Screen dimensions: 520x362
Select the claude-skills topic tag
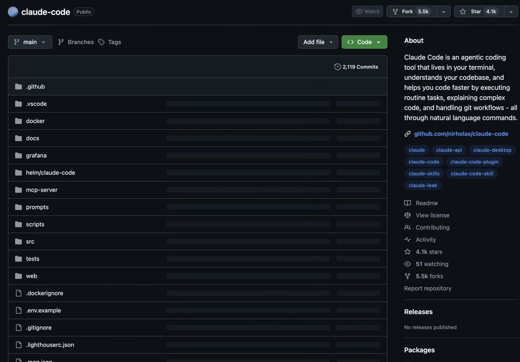tap(424, 173)
